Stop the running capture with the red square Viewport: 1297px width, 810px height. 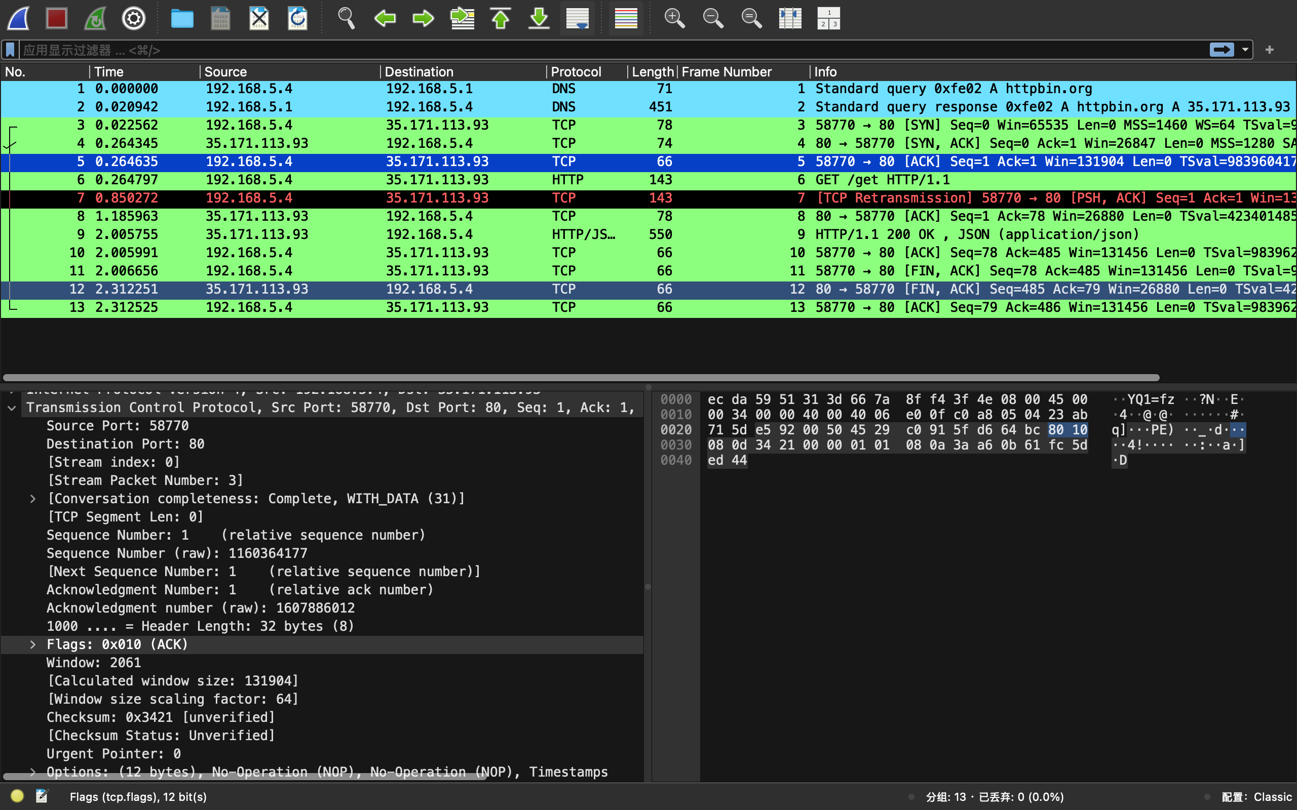pyautogui.click(x=57, y=18)
